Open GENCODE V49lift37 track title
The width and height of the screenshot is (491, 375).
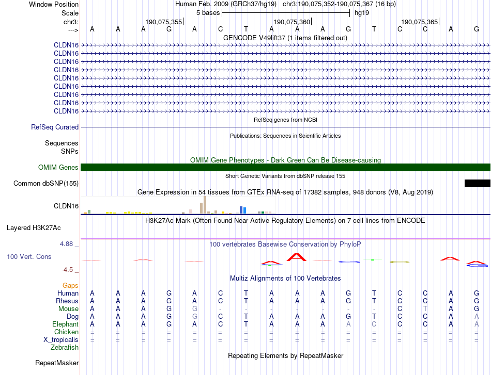285,38
